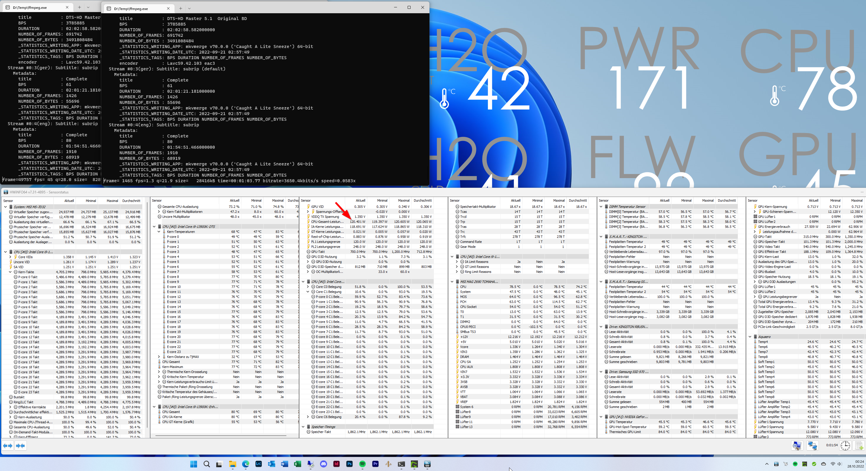Collapse the System: MSI MS-7D32 sensor group
Image resolution: width=866 pixels, height=471 pixels.
coord(6,207)
